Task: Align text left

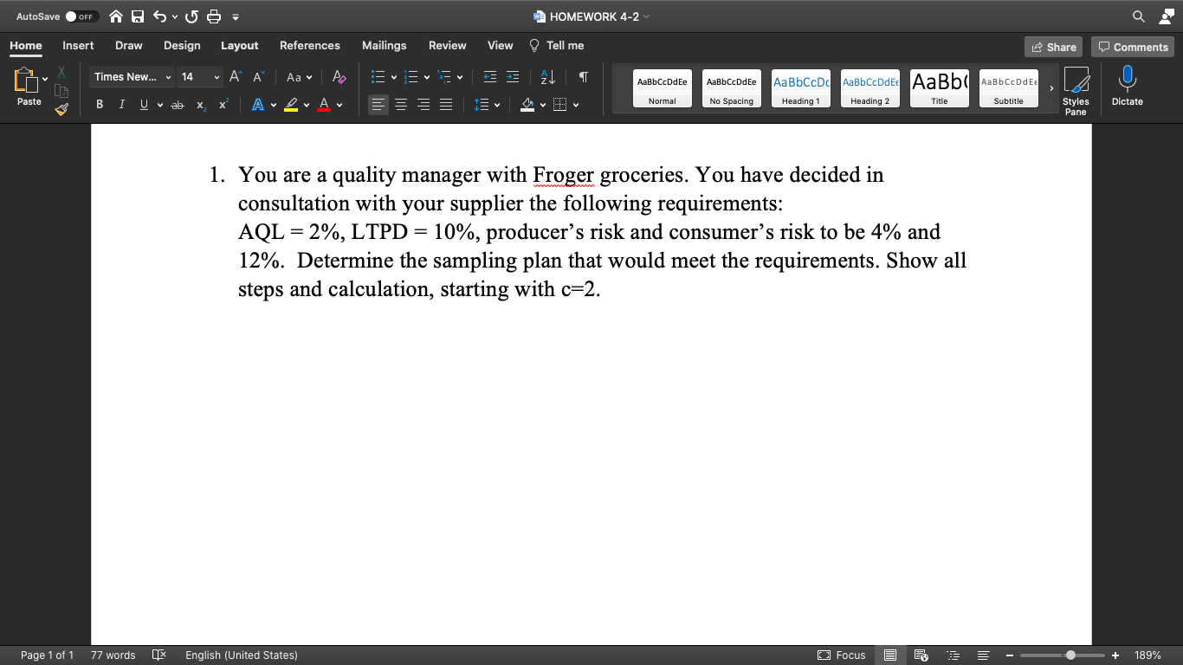Action: (x=378, y=105)
